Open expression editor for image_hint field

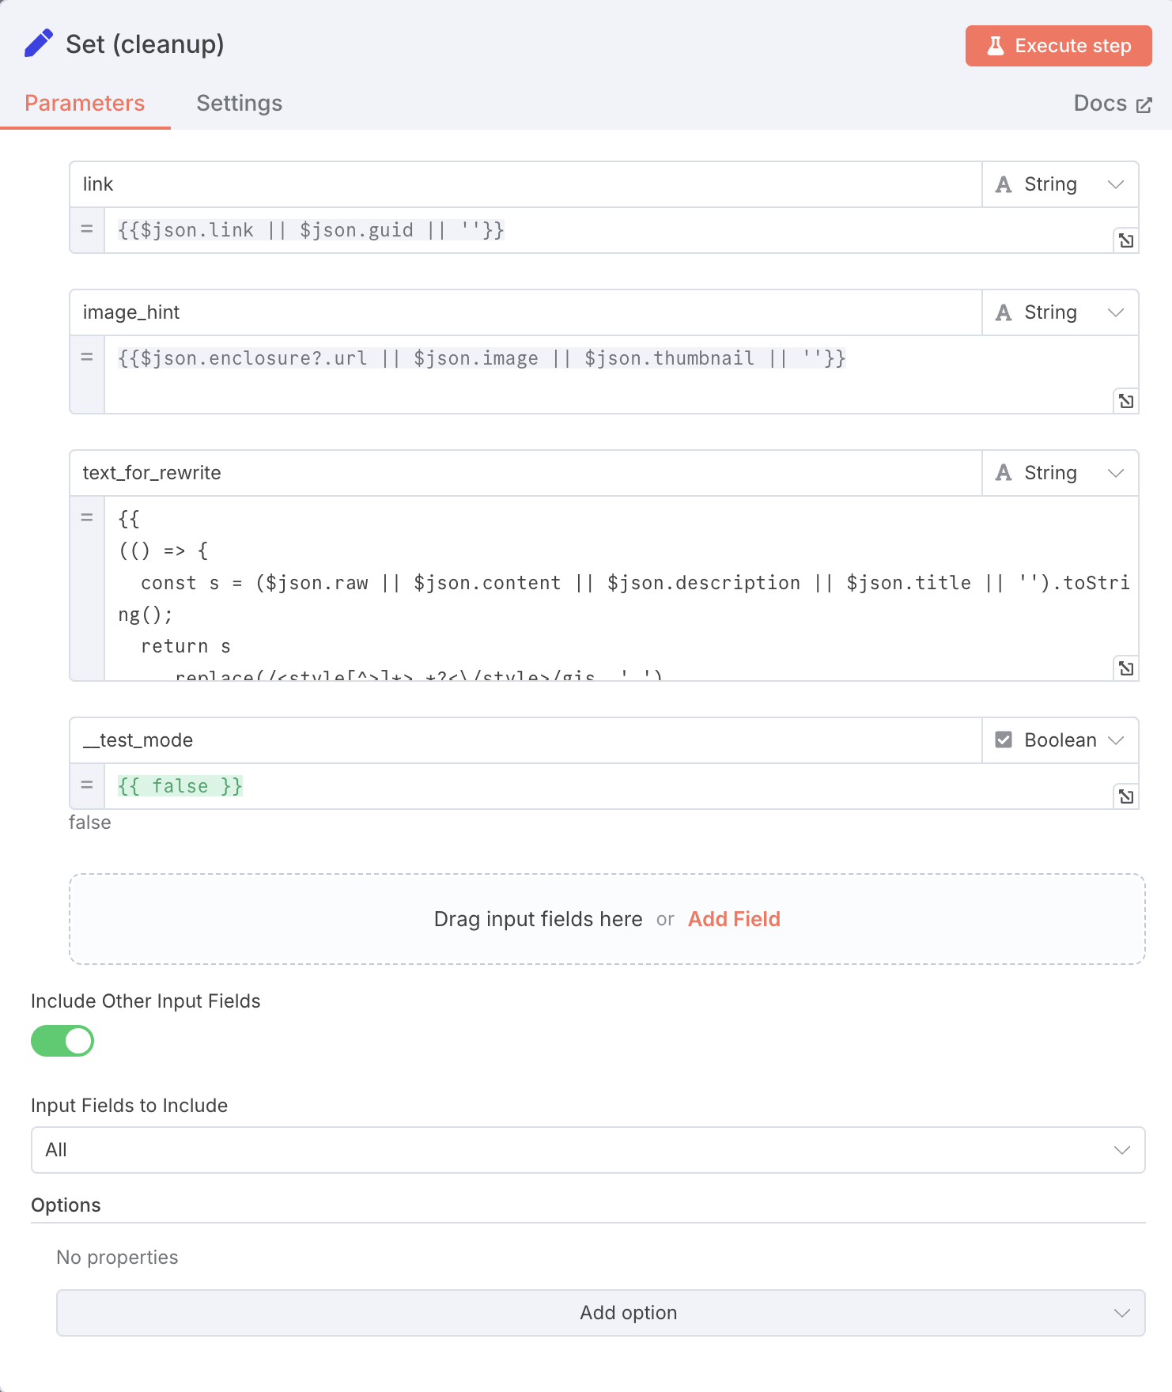(x=1125, y=401)
